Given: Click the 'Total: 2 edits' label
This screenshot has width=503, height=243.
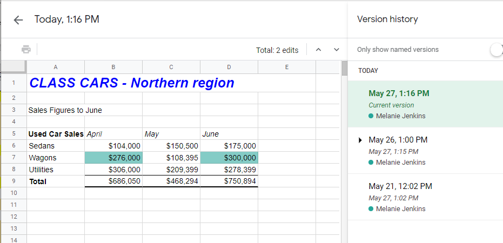Looking at the screenshot, I should [277, 50].
